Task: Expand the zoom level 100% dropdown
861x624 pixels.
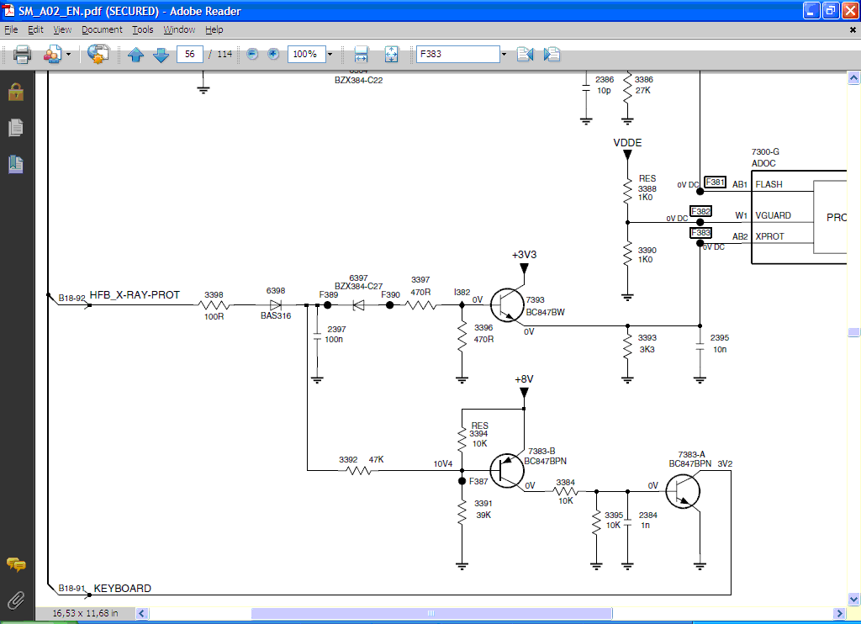Action: tap(330, 55)
